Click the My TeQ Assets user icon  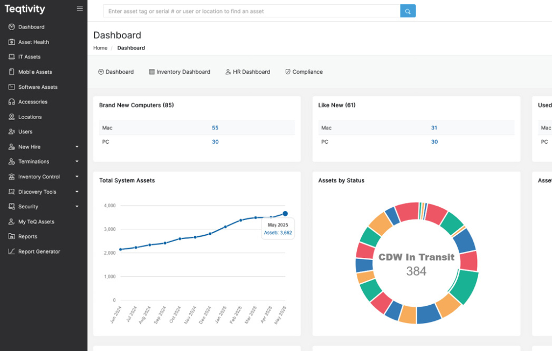click(x=12, y=222)
